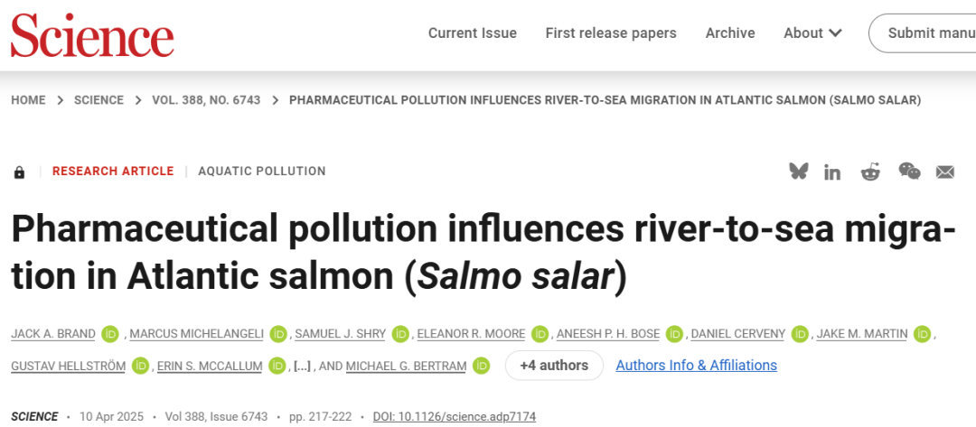Open Authors Info & Affiliations link

(x=697, y=366)
